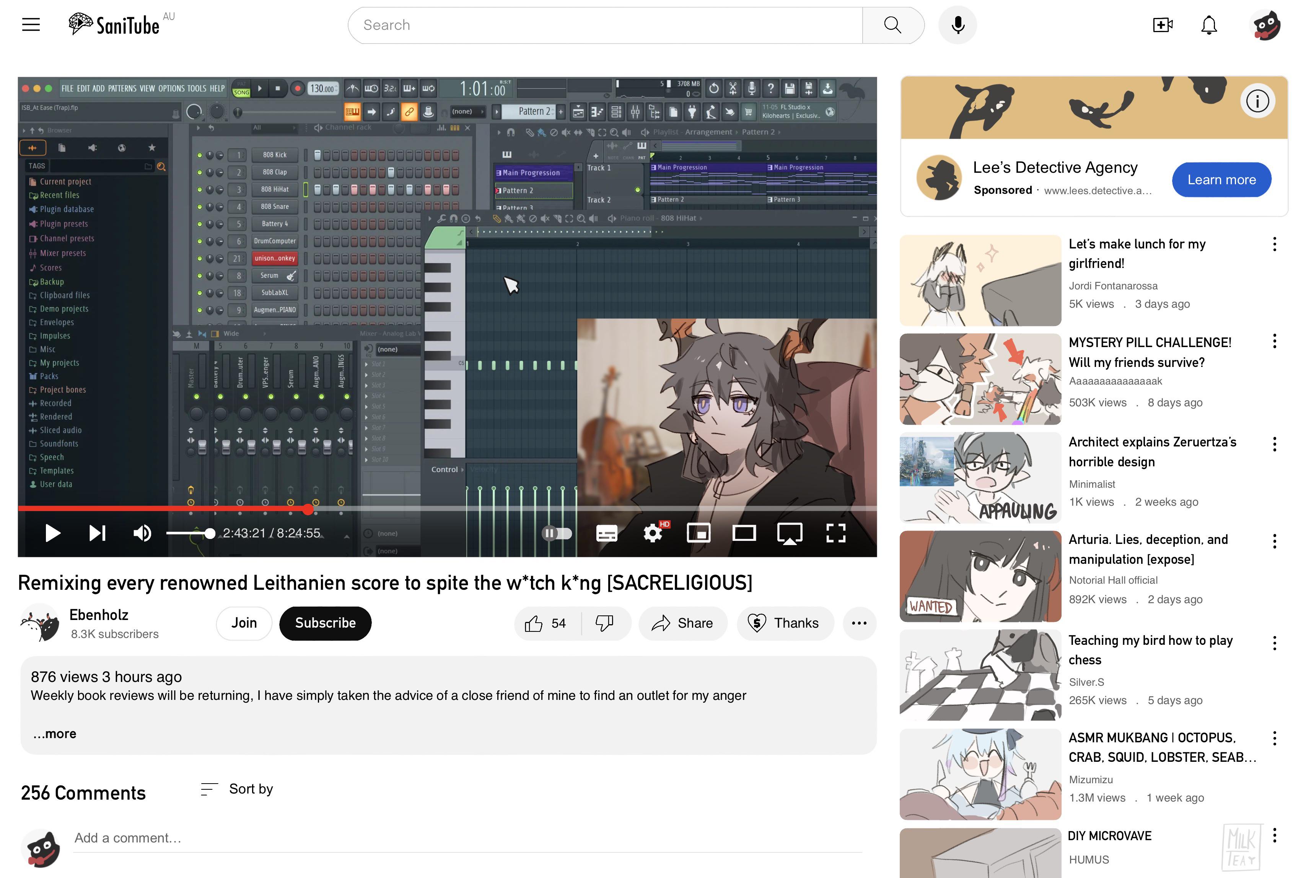Open Let's make lunch video thumbnail
Screen dimensions: 1306x878
pyautogui.click(x=980, y=281)
